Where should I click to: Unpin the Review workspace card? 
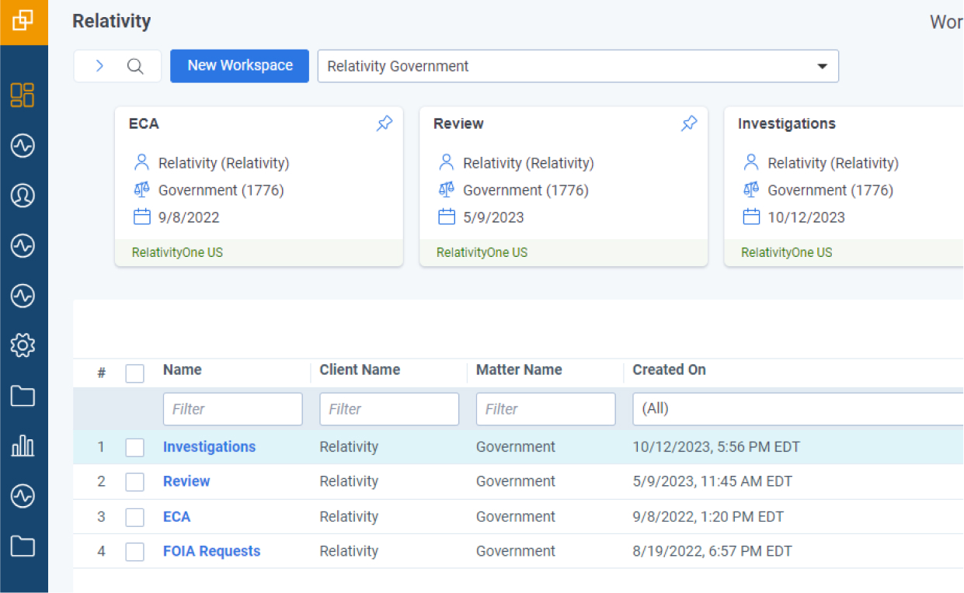[689, 123]
